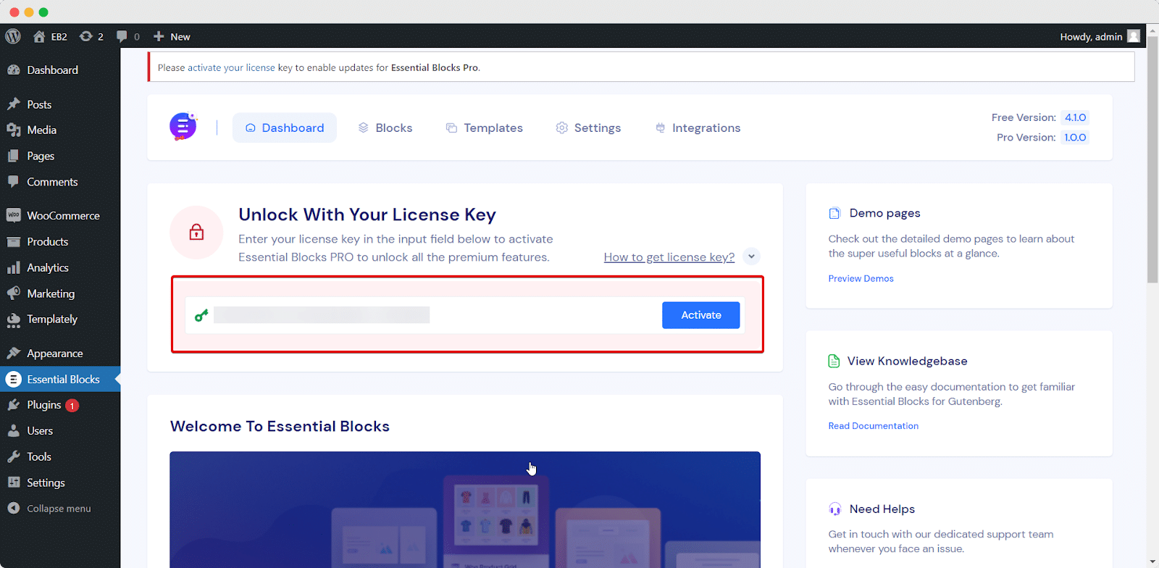Open the Read Documentation link
The width and height of the screenshot is (1159, 568).
pos(874,426)
